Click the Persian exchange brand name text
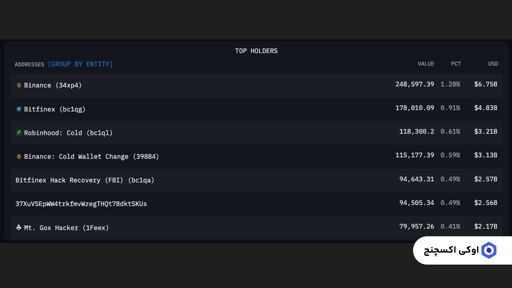This screenshot has width=512, height=288. click(451, 250)
